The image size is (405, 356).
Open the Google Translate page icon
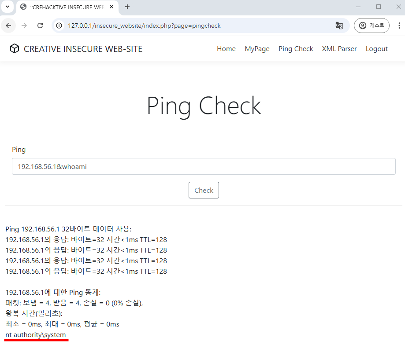[339, 26]
